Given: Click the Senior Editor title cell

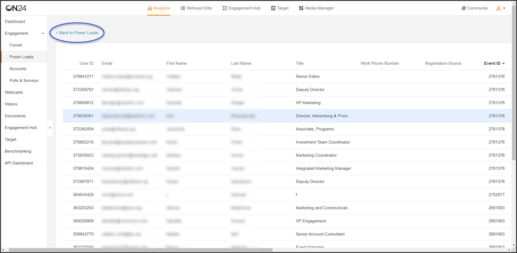Looking at the screenshot, I should click(308, 77).
